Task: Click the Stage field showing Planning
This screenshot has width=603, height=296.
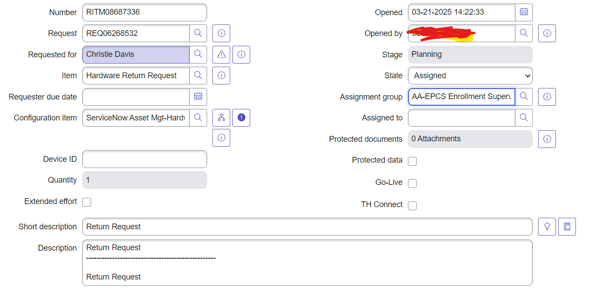Action: [470, 55]
